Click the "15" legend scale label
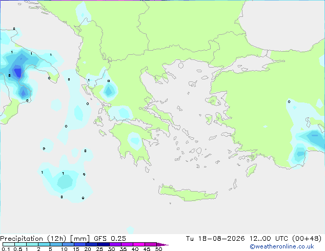Viewport: 325px width, 251px height. (x=76, y=249)
